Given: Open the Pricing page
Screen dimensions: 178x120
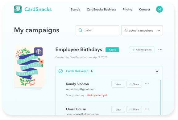Looking at the screenshot, I should click(x=127, y=10).
